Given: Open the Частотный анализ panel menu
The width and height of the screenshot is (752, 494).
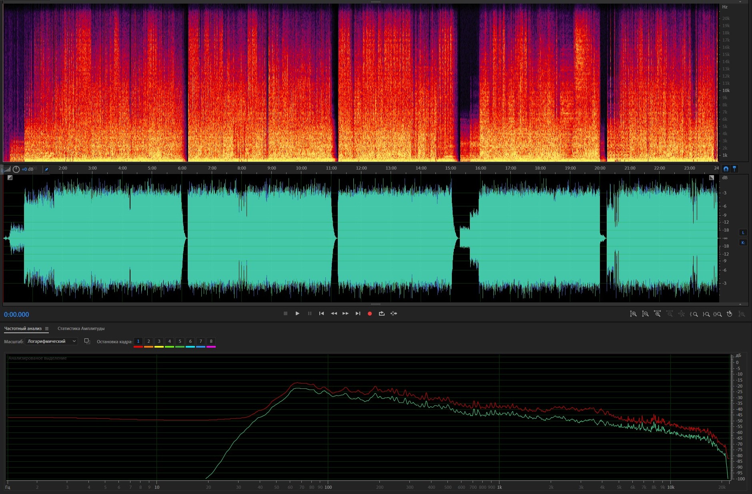Looking at the screenshot, I should [x=47, y=329].
